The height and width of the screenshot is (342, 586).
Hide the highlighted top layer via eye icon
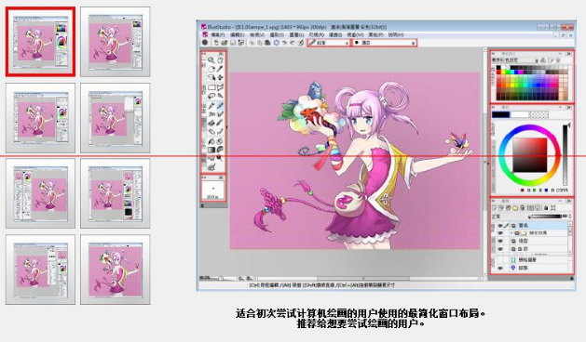(x=500, y=225)
